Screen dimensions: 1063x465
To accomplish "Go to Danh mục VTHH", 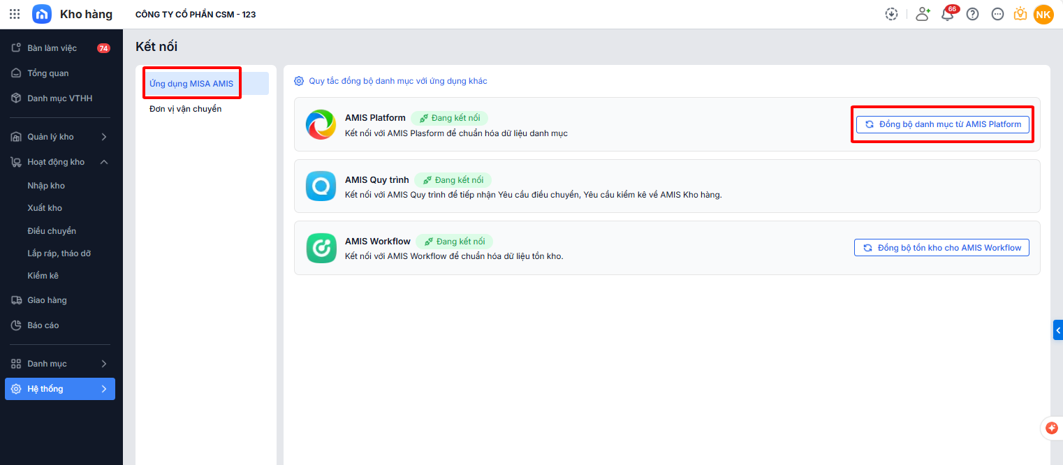I will click(60, 98).
